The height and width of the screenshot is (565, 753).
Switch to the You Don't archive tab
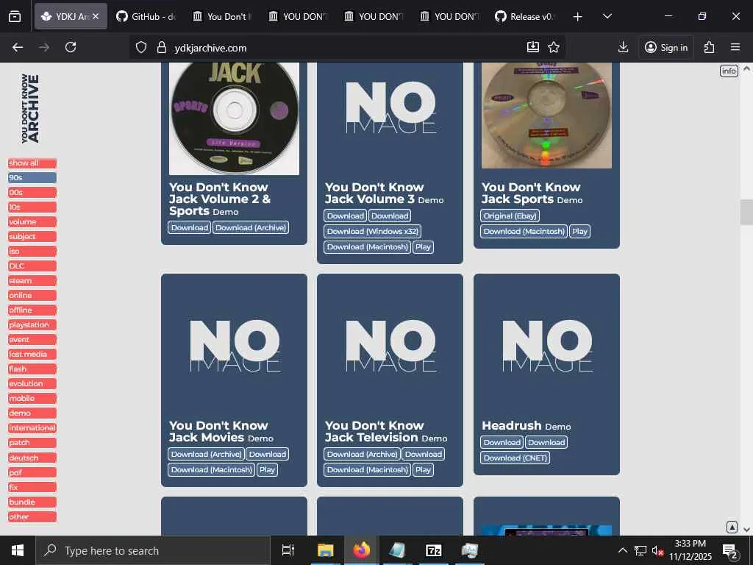(x=222, y=16)
